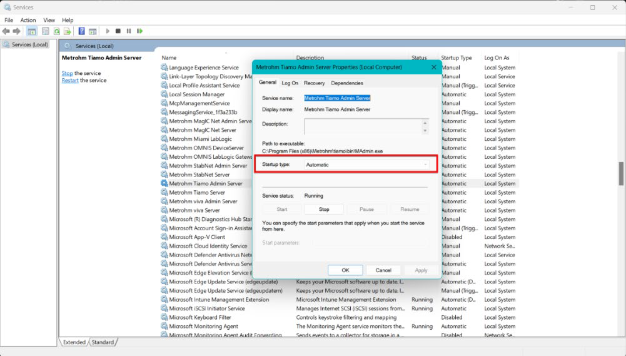Select the Metrohm StabNet Admin Server row

tap(208, 165)
